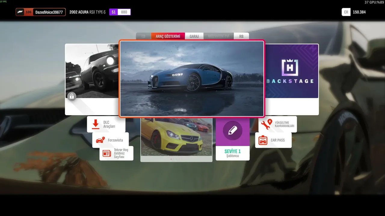Select the SEVİYE 1 Şabloncu label
The image size is (385, 216).
click(233, 153)
